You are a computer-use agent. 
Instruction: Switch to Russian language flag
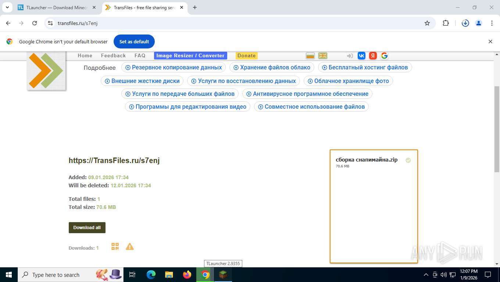click(311, 56)
